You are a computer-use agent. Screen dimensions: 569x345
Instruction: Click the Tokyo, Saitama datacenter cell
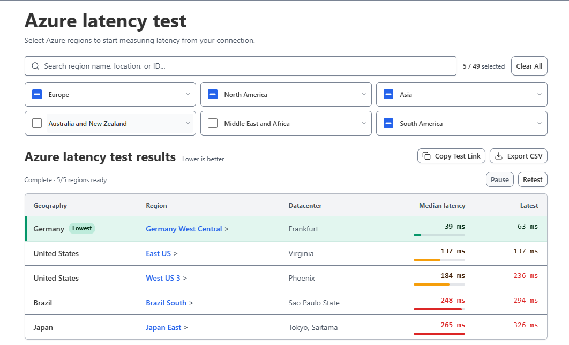tap(313, 327)
